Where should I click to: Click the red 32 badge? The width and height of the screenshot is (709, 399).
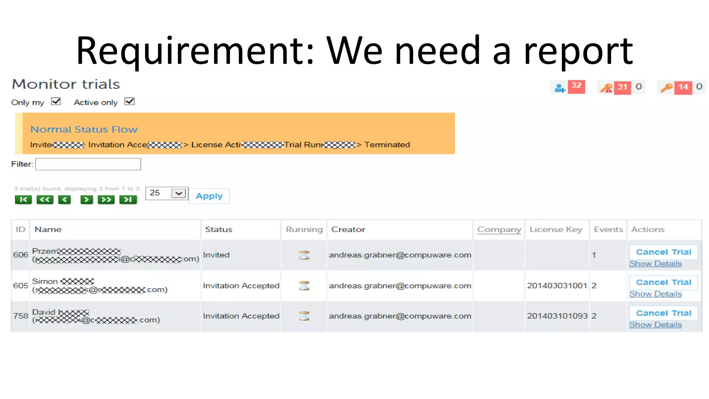tap(576, 86)
